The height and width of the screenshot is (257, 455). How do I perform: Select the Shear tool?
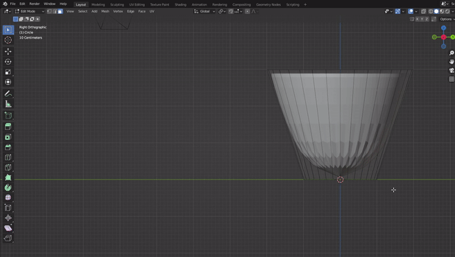point(8,228)
